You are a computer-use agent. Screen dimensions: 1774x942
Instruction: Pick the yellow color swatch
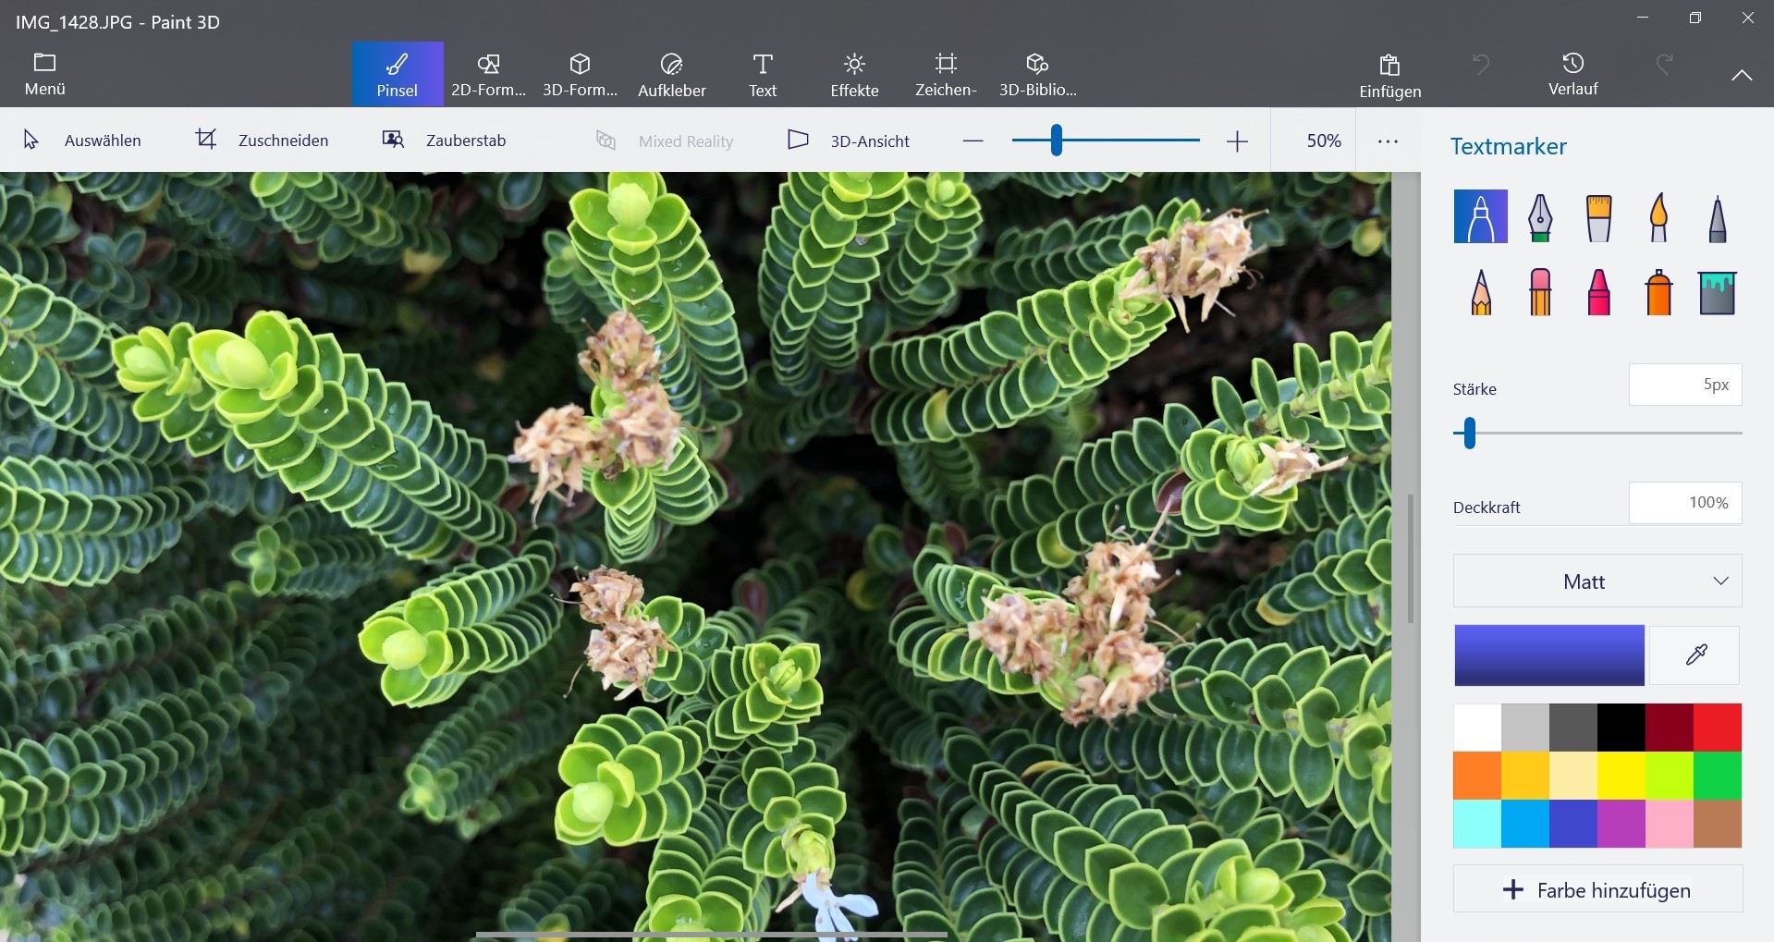pyautogui.click(x=1621, y=776)
